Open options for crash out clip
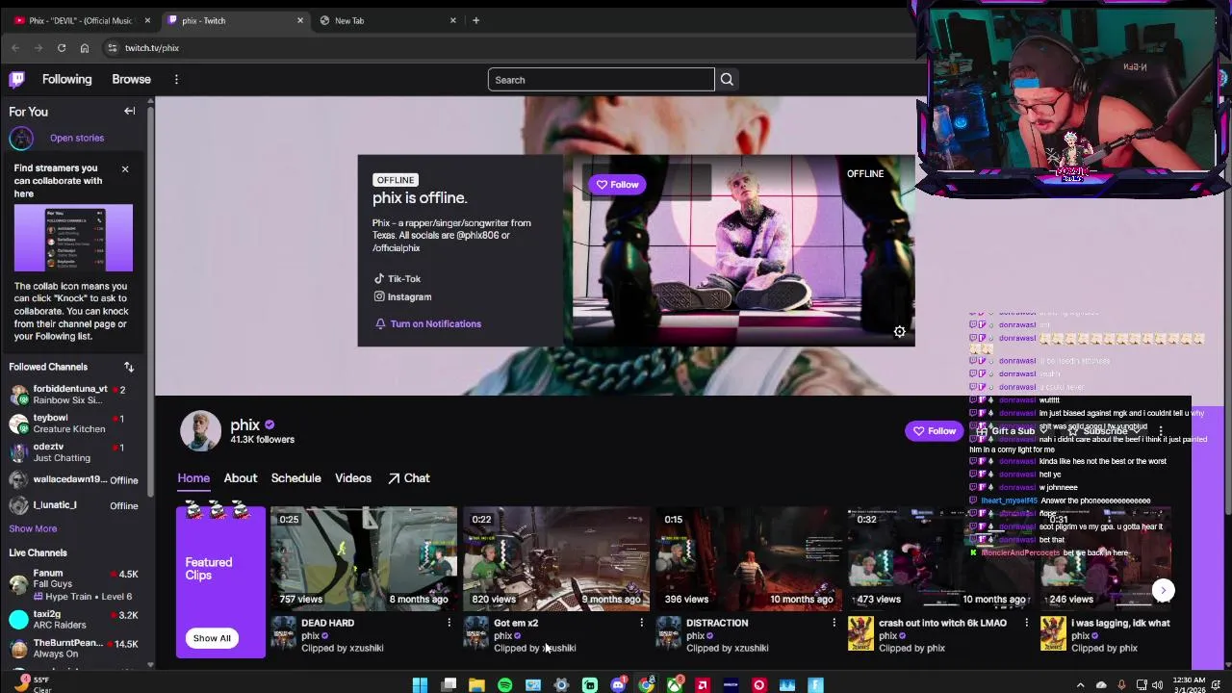 pyautogui.click(x=1026, y=623)
